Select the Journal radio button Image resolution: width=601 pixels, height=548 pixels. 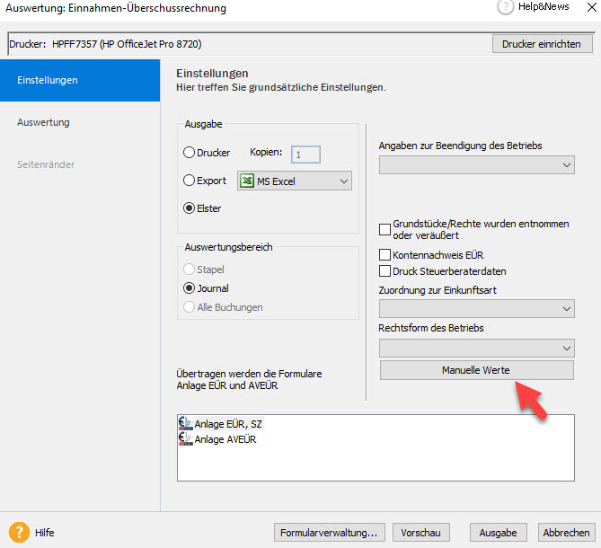click(189, 287)
